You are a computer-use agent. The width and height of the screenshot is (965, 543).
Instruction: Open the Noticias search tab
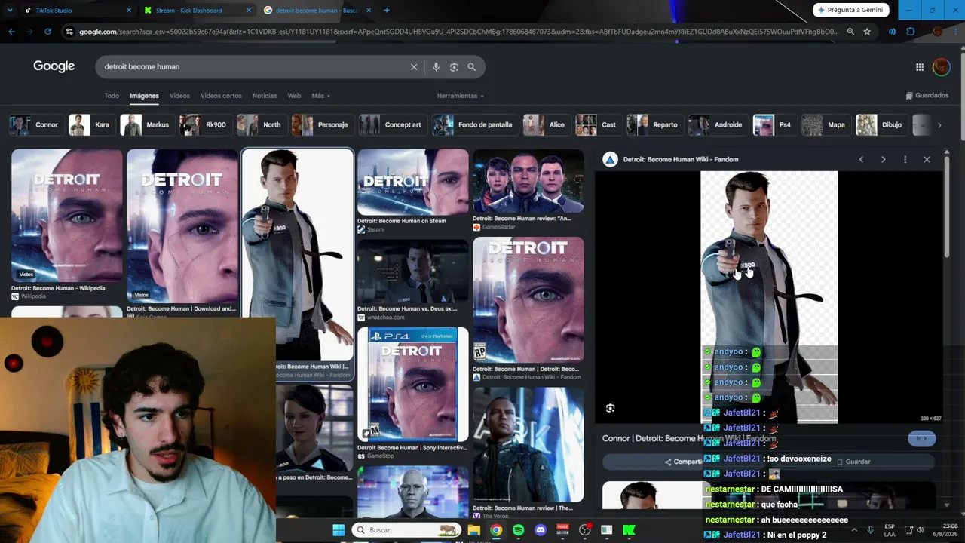(x=265, y=96)
